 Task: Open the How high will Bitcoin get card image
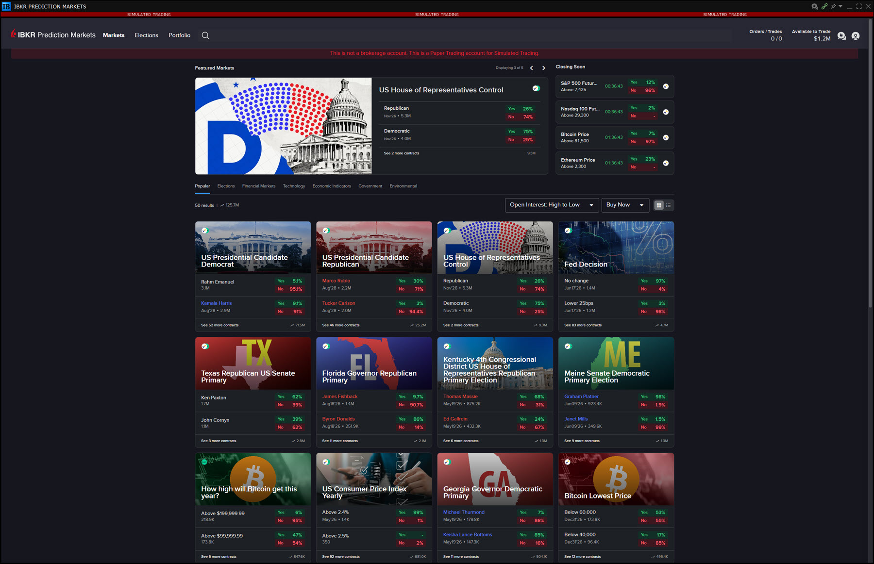(x=253, y=479)
